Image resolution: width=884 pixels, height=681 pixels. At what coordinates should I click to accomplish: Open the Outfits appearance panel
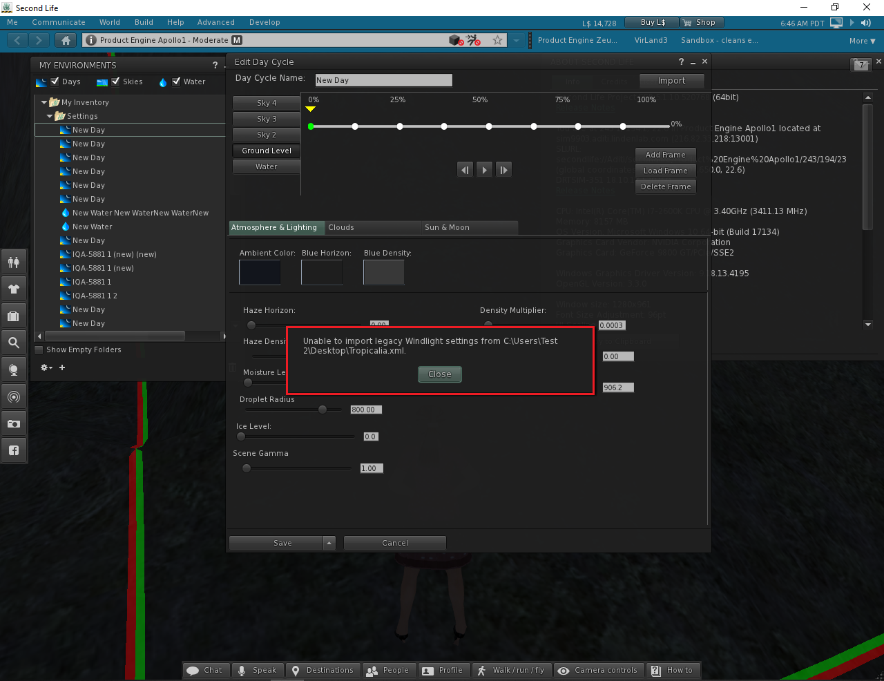[14, 288]
